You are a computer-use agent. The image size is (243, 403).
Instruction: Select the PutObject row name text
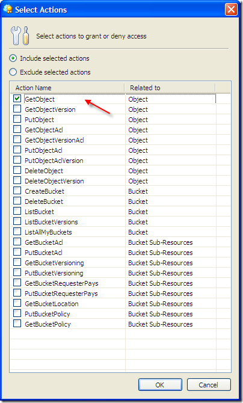pyautogui.click(x=39, y=120)
